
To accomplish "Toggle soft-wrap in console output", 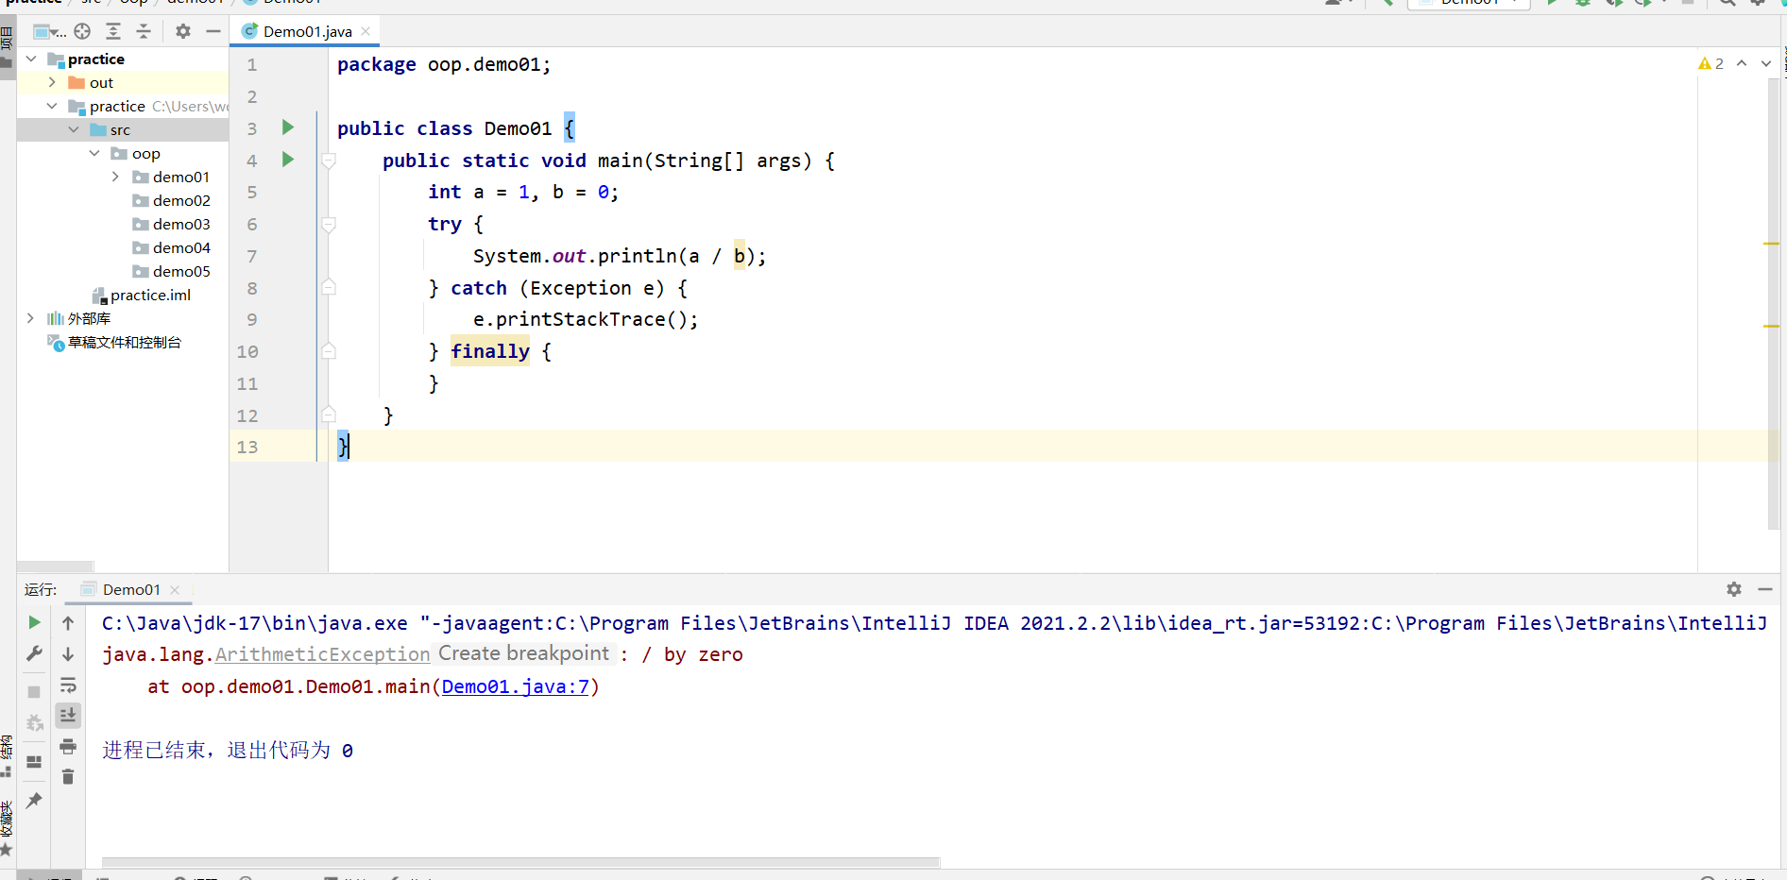I will [x=68, y=685].
